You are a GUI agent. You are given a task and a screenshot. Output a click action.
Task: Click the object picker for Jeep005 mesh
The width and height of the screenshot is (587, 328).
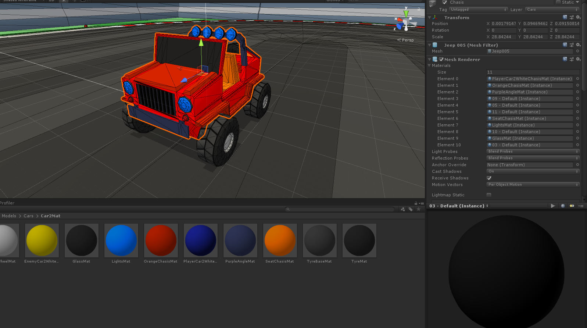click(577, 51)
